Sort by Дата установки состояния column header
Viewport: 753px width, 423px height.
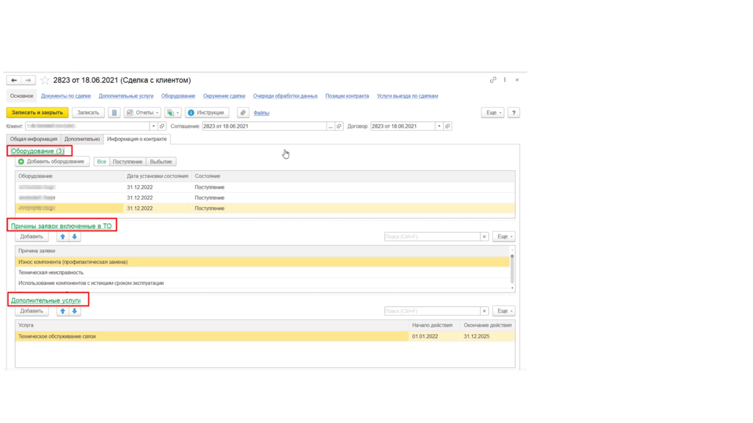[157, 176]
